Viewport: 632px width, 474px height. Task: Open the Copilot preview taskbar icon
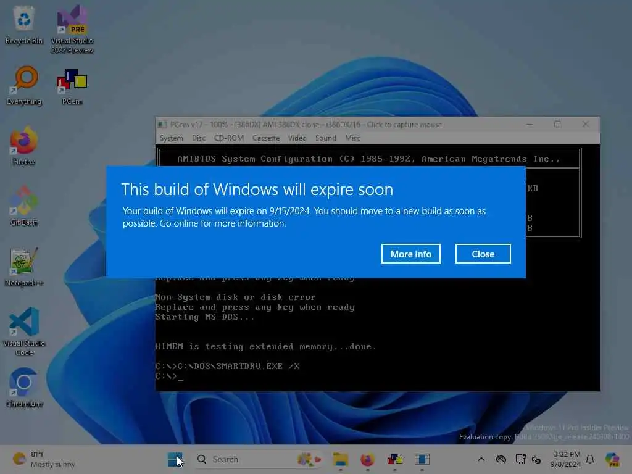612,459
